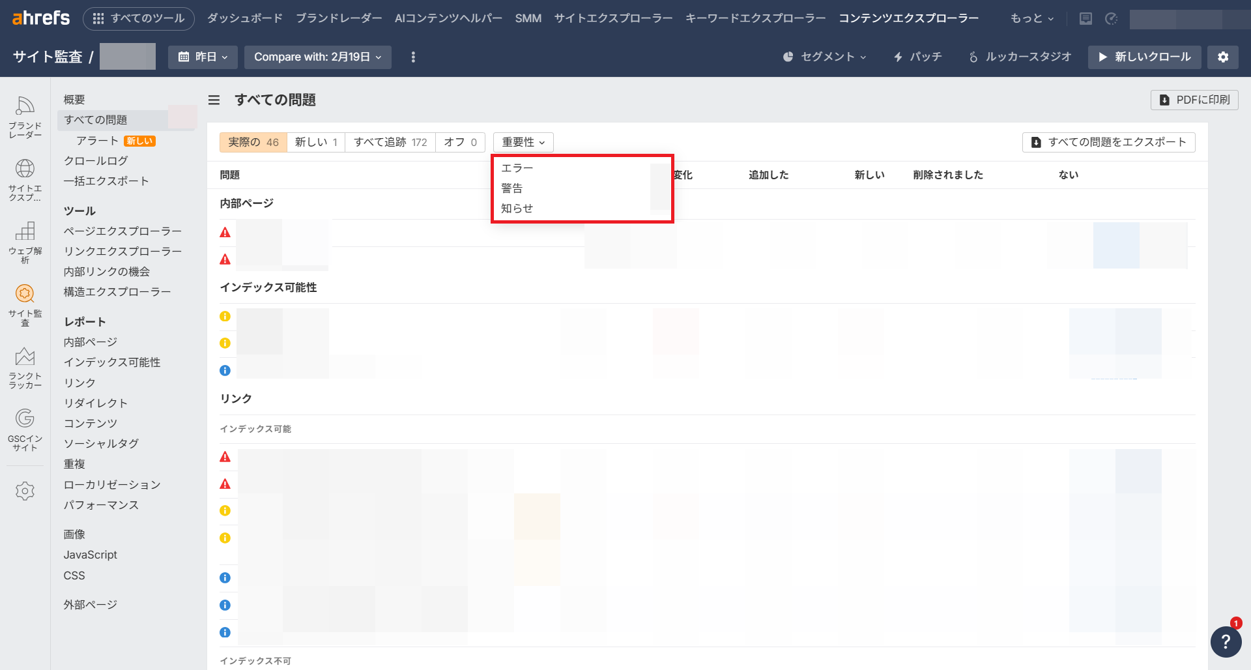Open the すべてのツール grid launcher
This screenshot has height=670, width=1251.
click(138, 18)
